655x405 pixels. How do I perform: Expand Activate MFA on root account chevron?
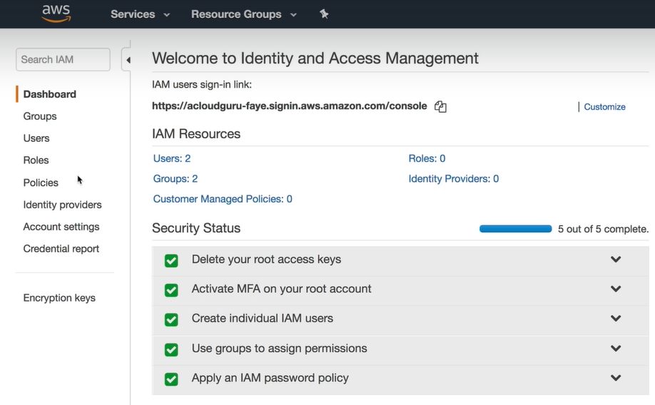616,289
